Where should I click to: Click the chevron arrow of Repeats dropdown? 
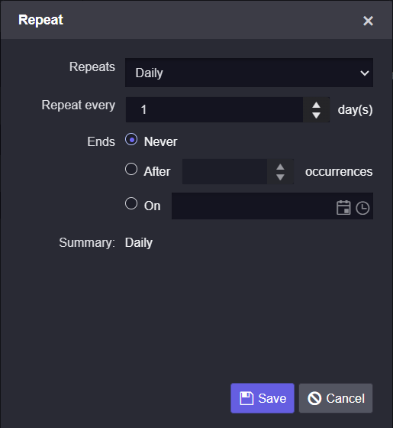(x=365, y=73)
